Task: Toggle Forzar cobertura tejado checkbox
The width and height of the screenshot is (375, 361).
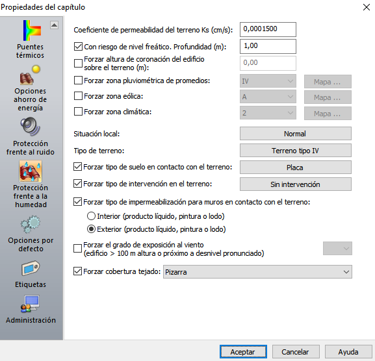Action: [77, 271]
